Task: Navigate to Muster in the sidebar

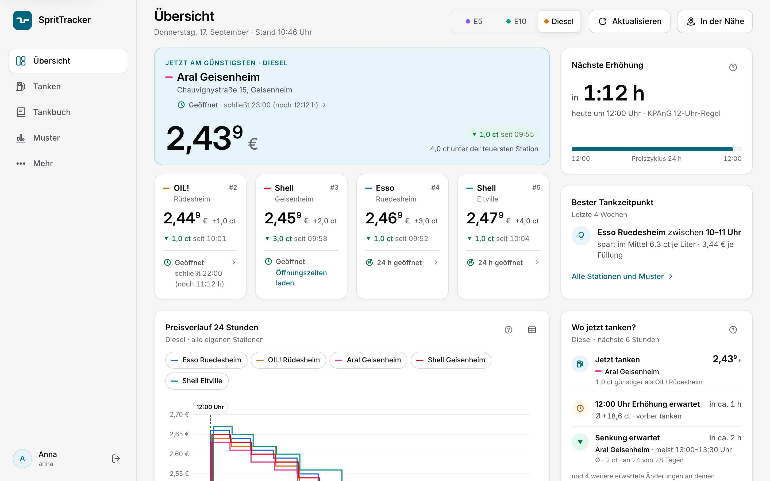Action: pos(68,138)
